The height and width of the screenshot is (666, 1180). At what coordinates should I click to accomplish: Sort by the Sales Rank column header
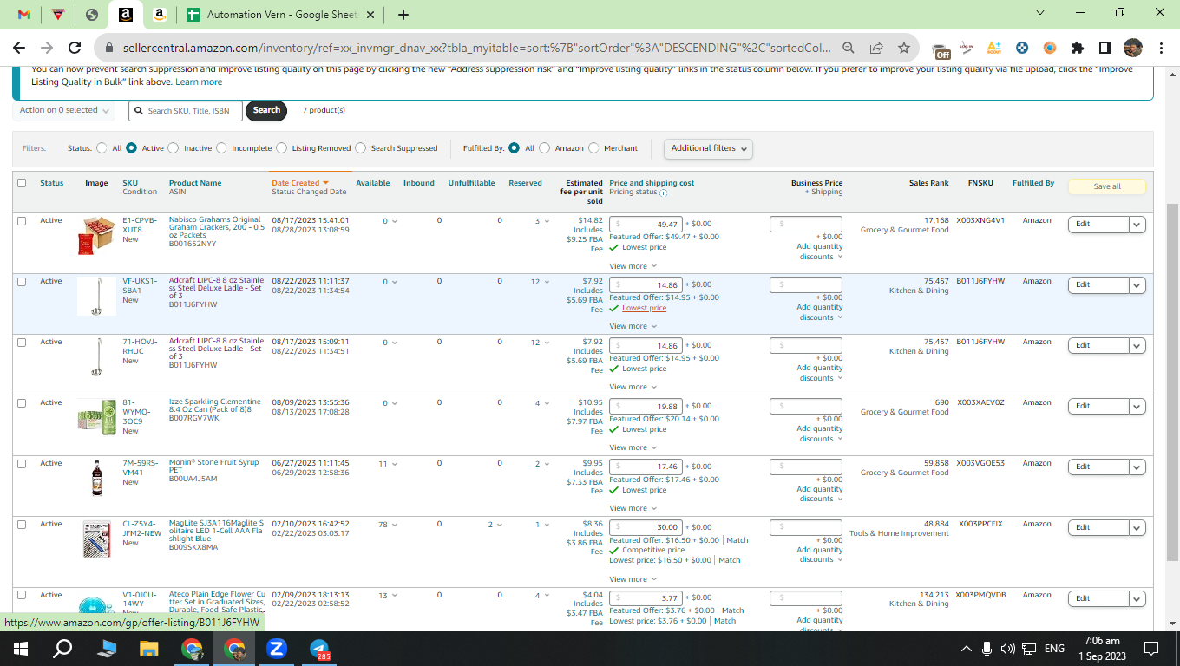[x=929, y=183]
